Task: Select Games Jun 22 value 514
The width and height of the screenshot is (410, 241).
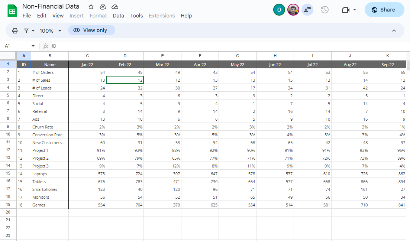Action: (x=275, y=205)
